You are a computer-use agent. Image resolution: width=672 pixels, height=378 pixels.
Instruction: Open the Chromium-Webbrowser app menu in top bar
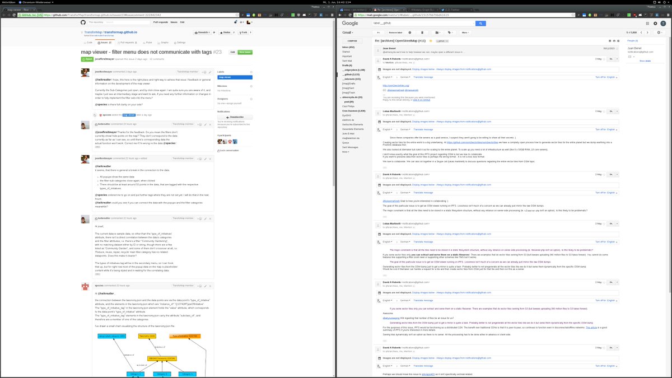36,2
